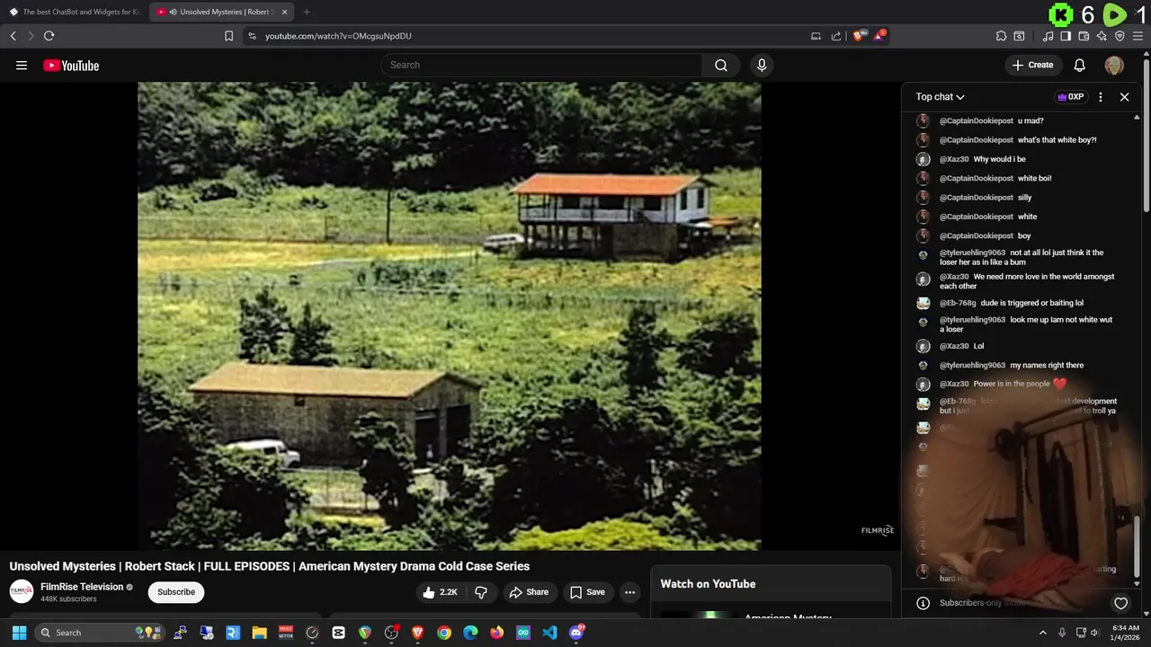1151x647 pixels.
Task: Open live chat more options menu
Action: click(x=1101, y=97)
